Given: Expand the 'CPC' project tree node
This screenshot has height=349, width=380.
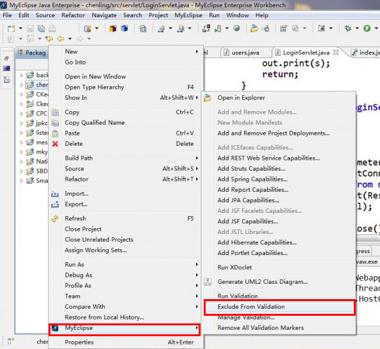Looking at the screenshot, I should [21, 114].
